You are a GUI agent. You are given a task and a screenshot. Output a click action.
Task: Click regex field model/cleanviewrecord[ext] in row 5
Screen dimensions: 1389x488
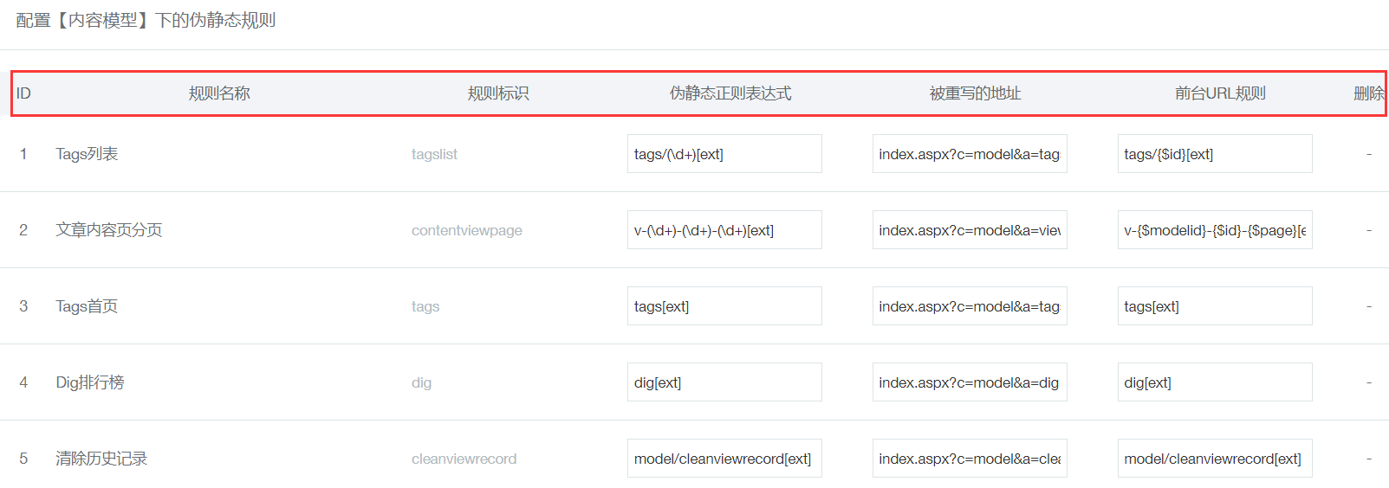pos(724,459)
